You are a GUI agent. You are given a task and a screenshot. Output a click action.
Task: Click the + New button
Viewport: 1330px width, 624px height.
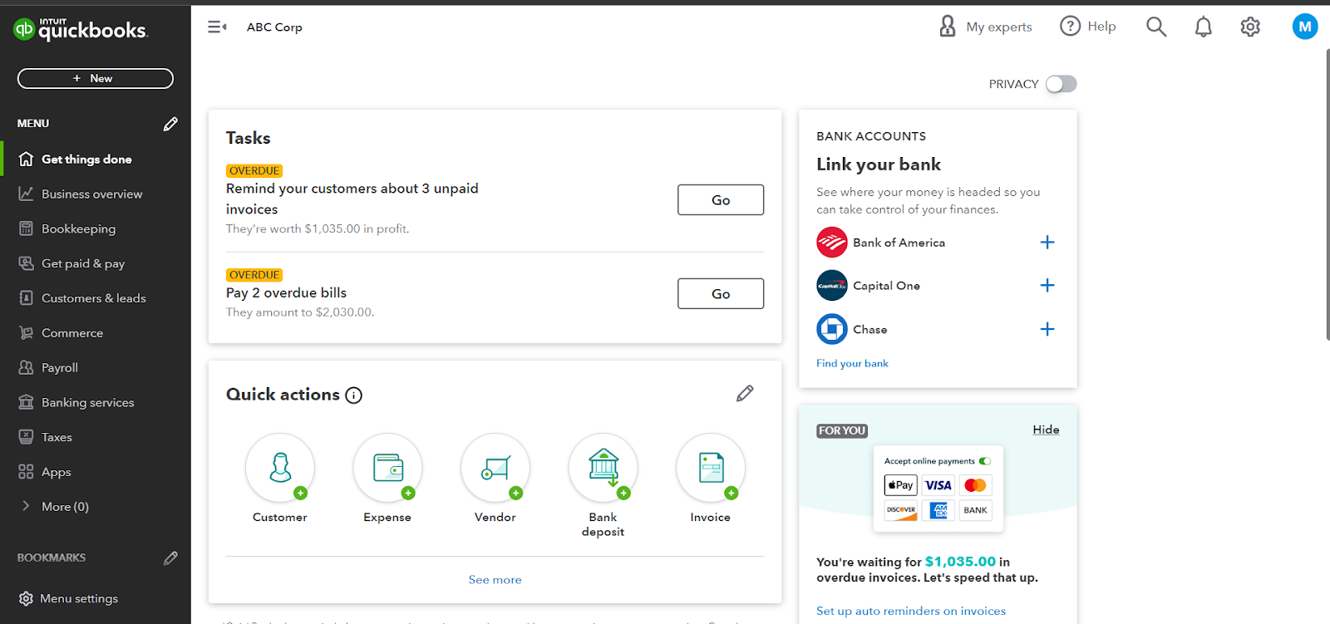point(96,78)
